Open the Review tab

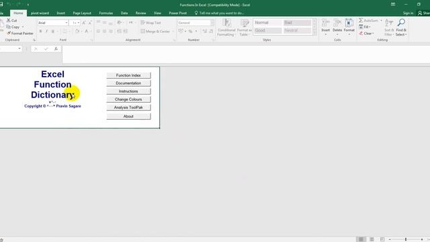(x=140, y=13)
